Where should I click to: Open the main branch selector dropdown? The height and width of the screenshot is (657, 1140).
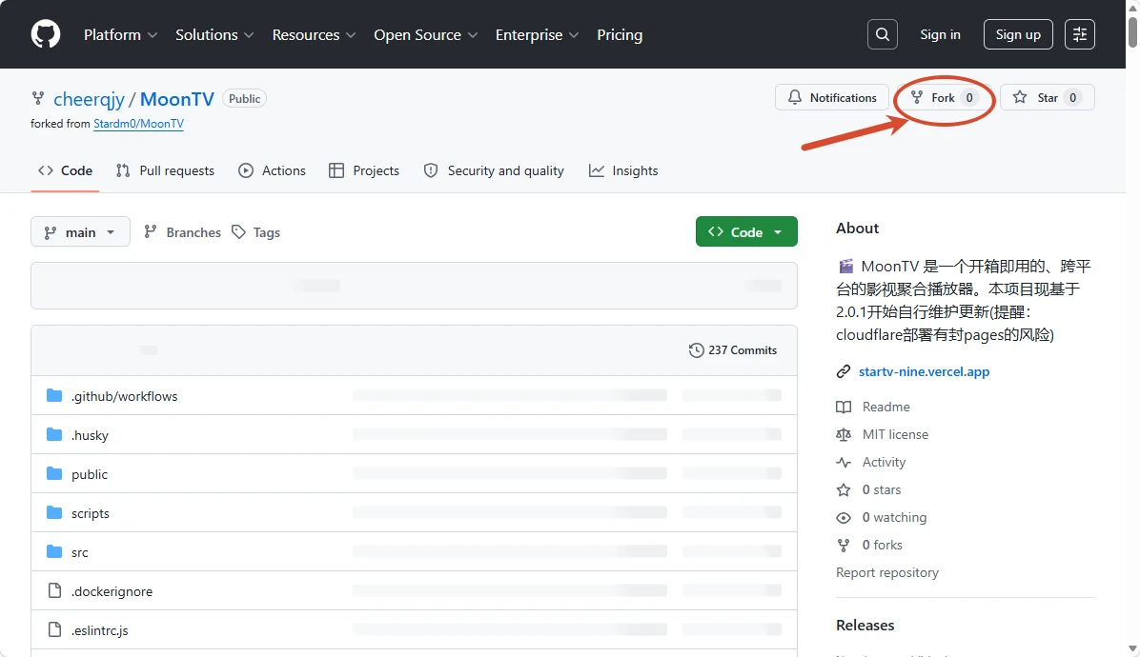point(81,231)
